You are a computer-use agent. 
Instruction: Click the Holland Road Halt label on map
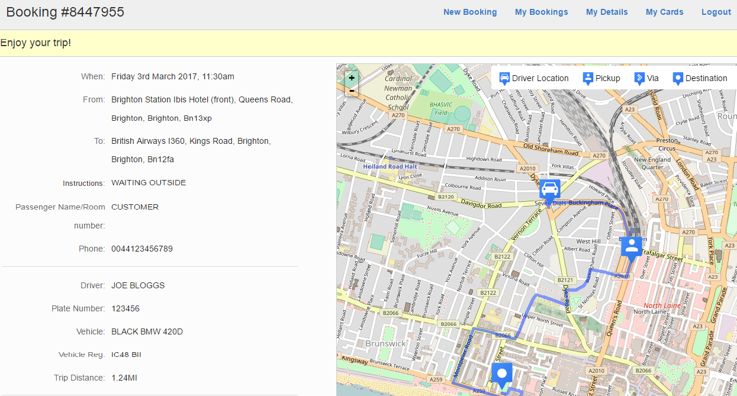(390, 166)
